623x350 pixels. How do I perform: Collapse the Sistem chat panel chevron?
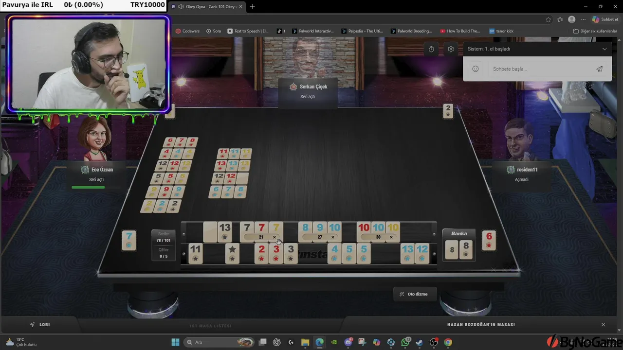605,49
